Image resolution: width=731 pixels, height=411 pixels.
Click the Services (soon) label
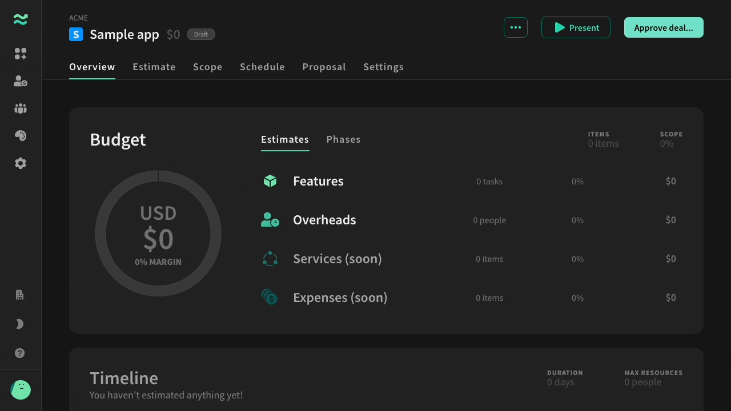tap(338, 259)
